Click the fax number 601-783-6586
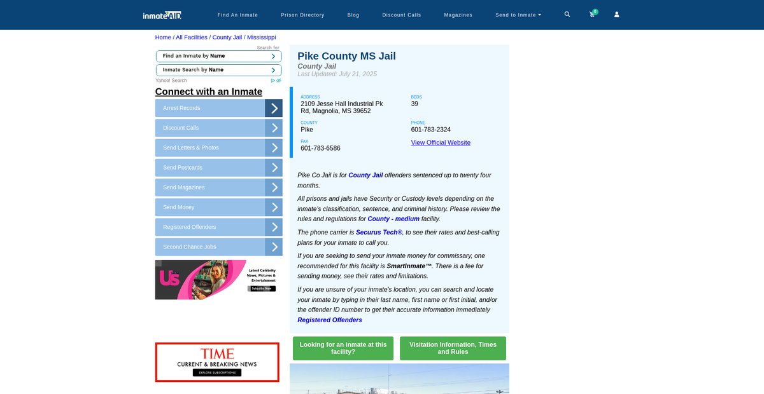Viewport: 764px width, 394px height. pos(320,149)
